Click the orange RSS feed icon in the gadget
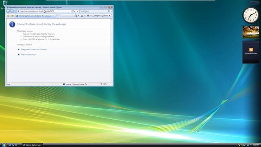The image size is (261, 147). click(x=251, y=50)
